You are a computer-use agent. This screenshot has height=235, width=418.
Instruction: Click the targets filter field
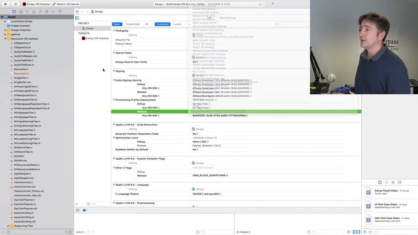pos(97,204)
